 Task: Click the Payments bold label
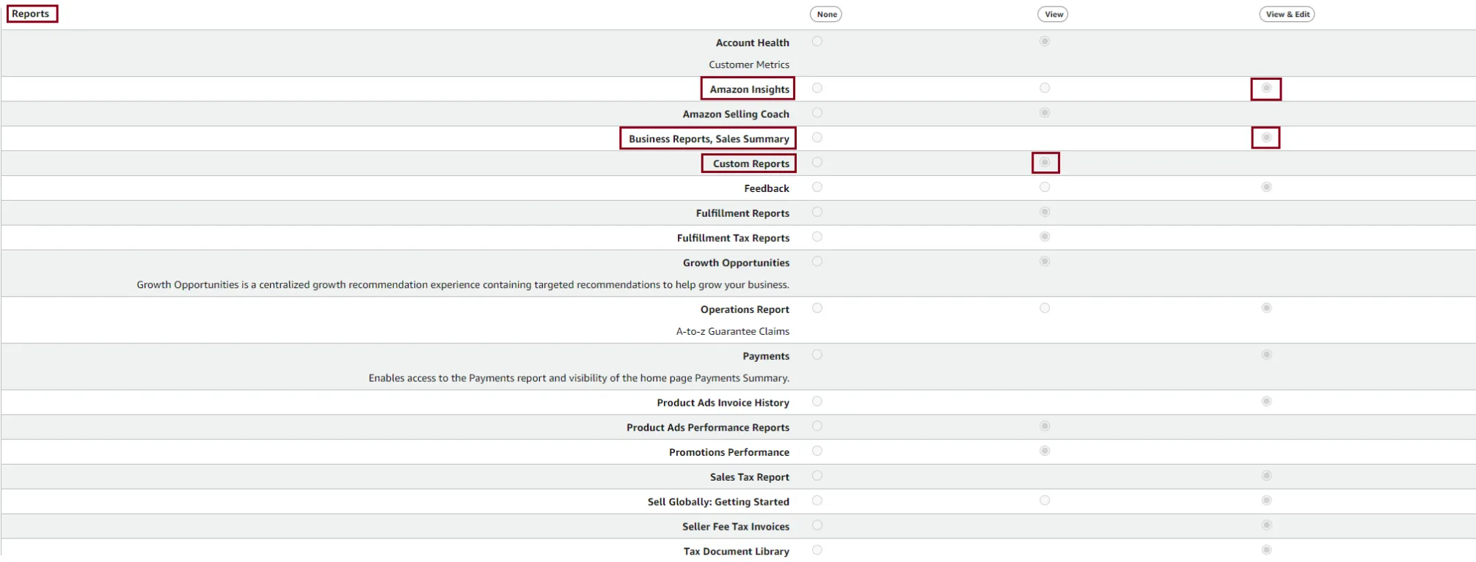click(766, 356)
